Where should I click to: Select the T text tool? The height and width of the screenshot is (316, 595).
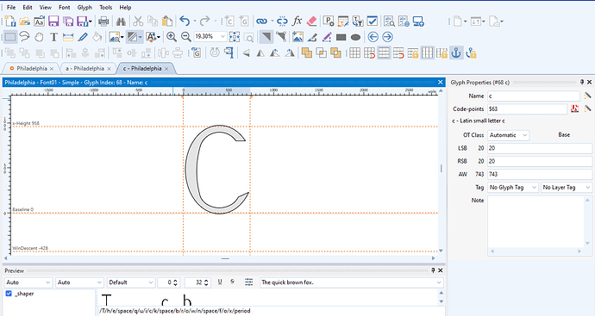point(53,37)
